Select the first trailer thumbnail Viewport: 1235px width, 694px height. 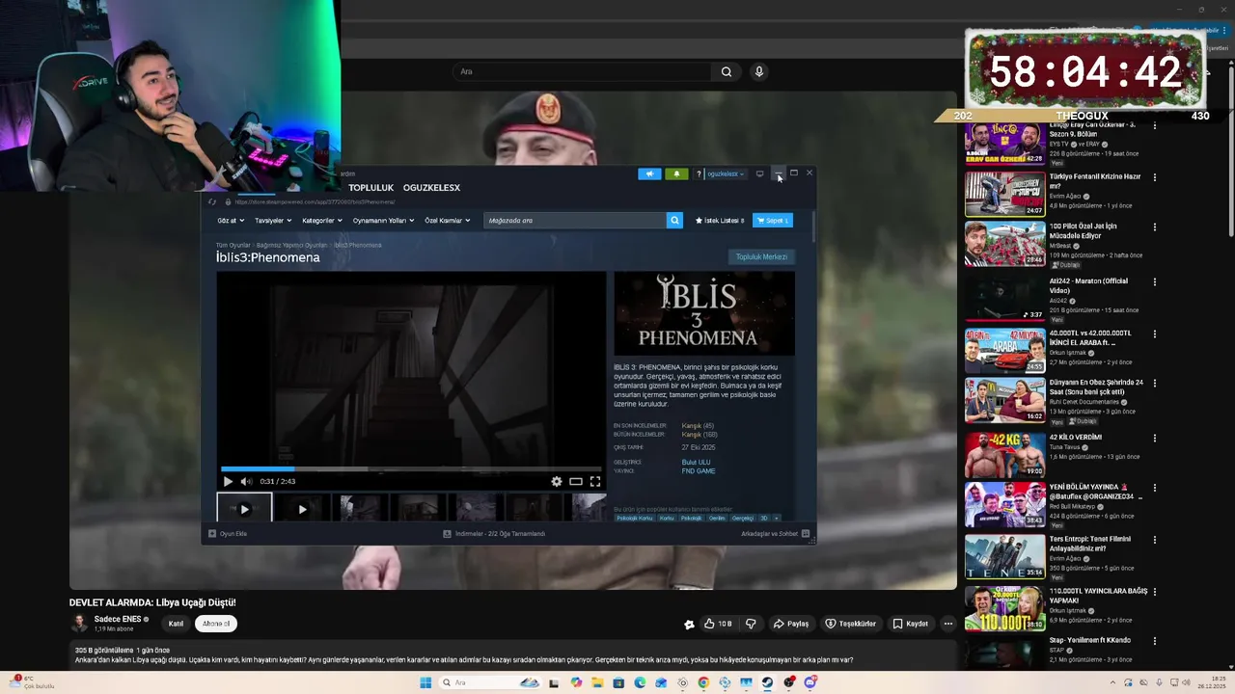pos(244,508)
